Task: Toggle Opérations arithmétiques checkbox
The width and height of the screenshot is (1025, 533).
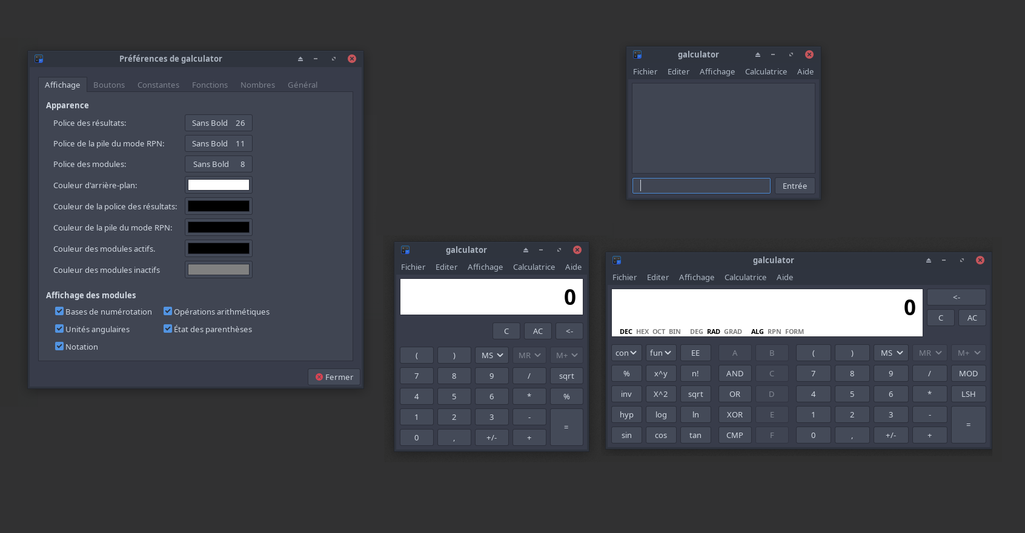Action: (168, 312)
